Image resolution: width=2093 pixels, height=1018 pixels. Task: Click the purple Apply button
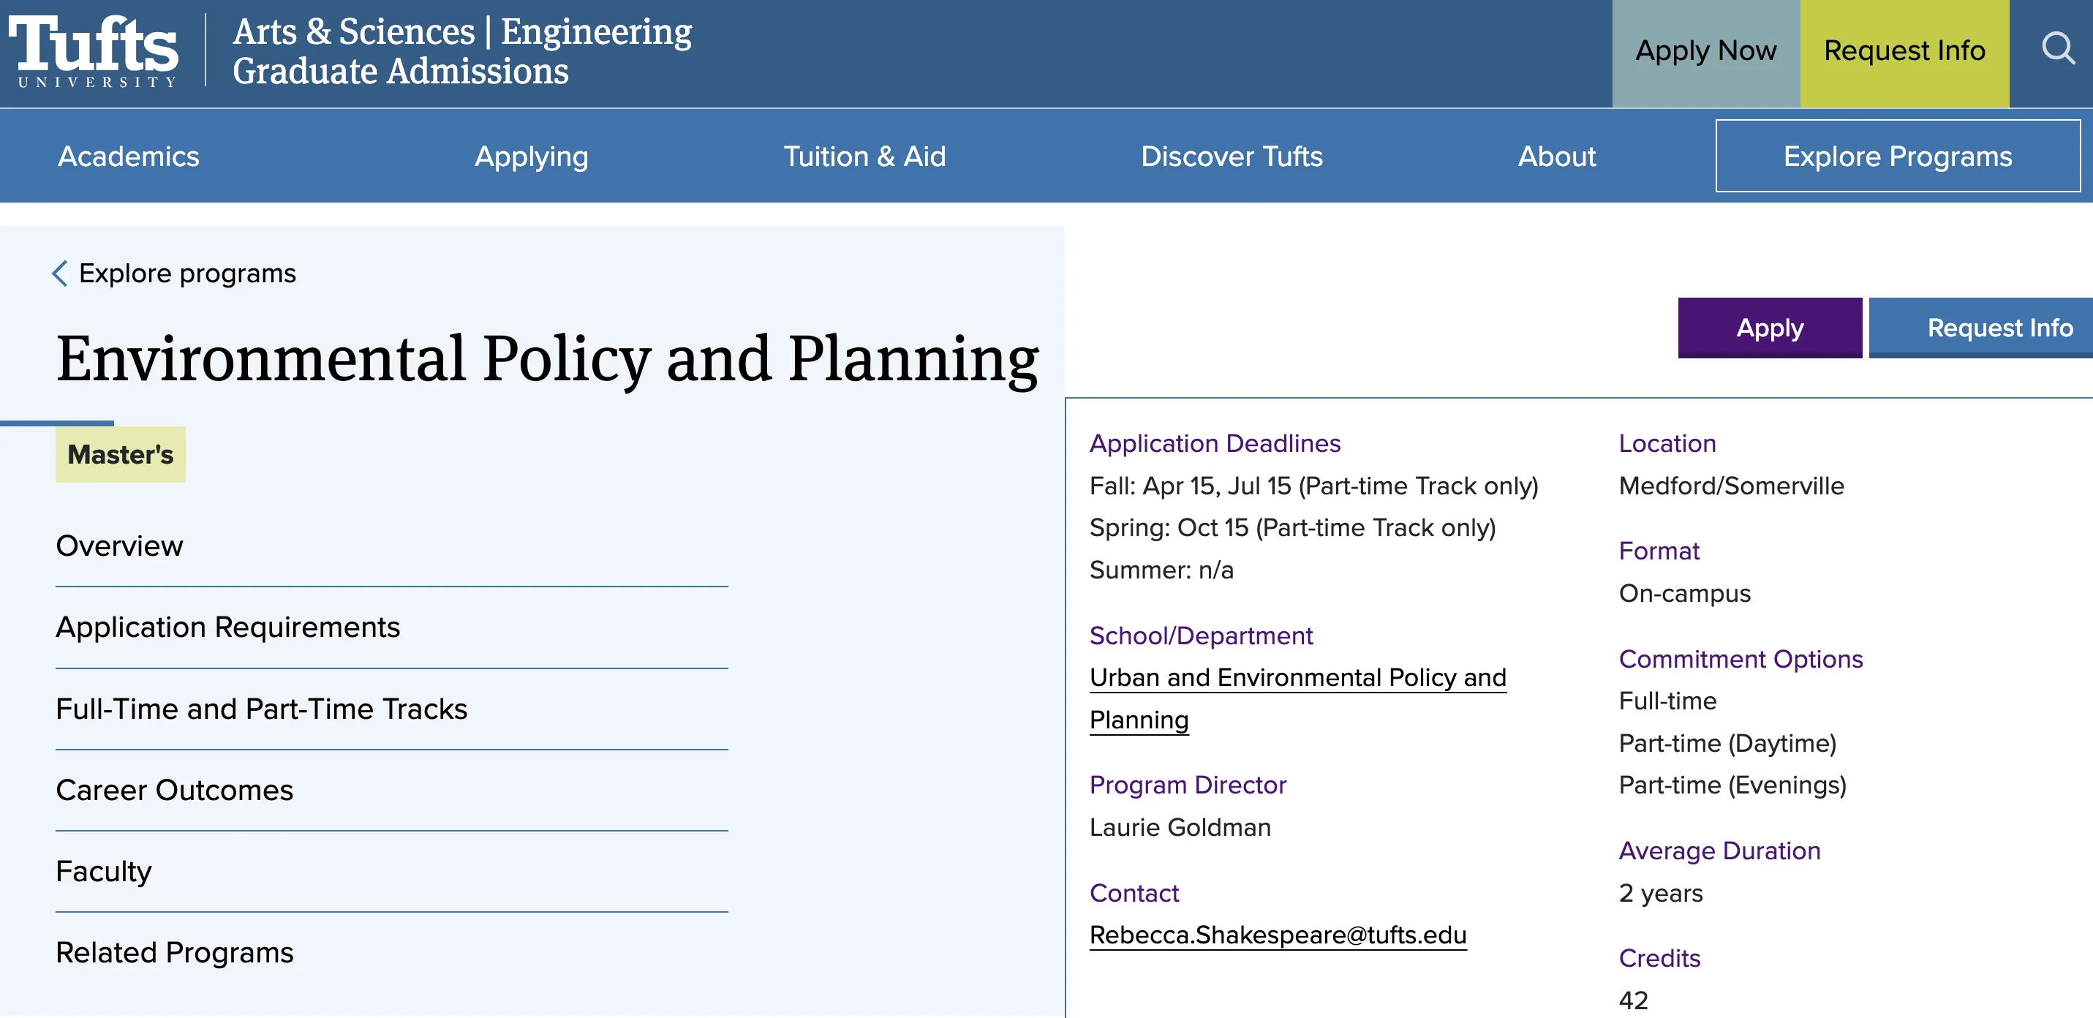pyautogui.click(x=1769, y=328)
